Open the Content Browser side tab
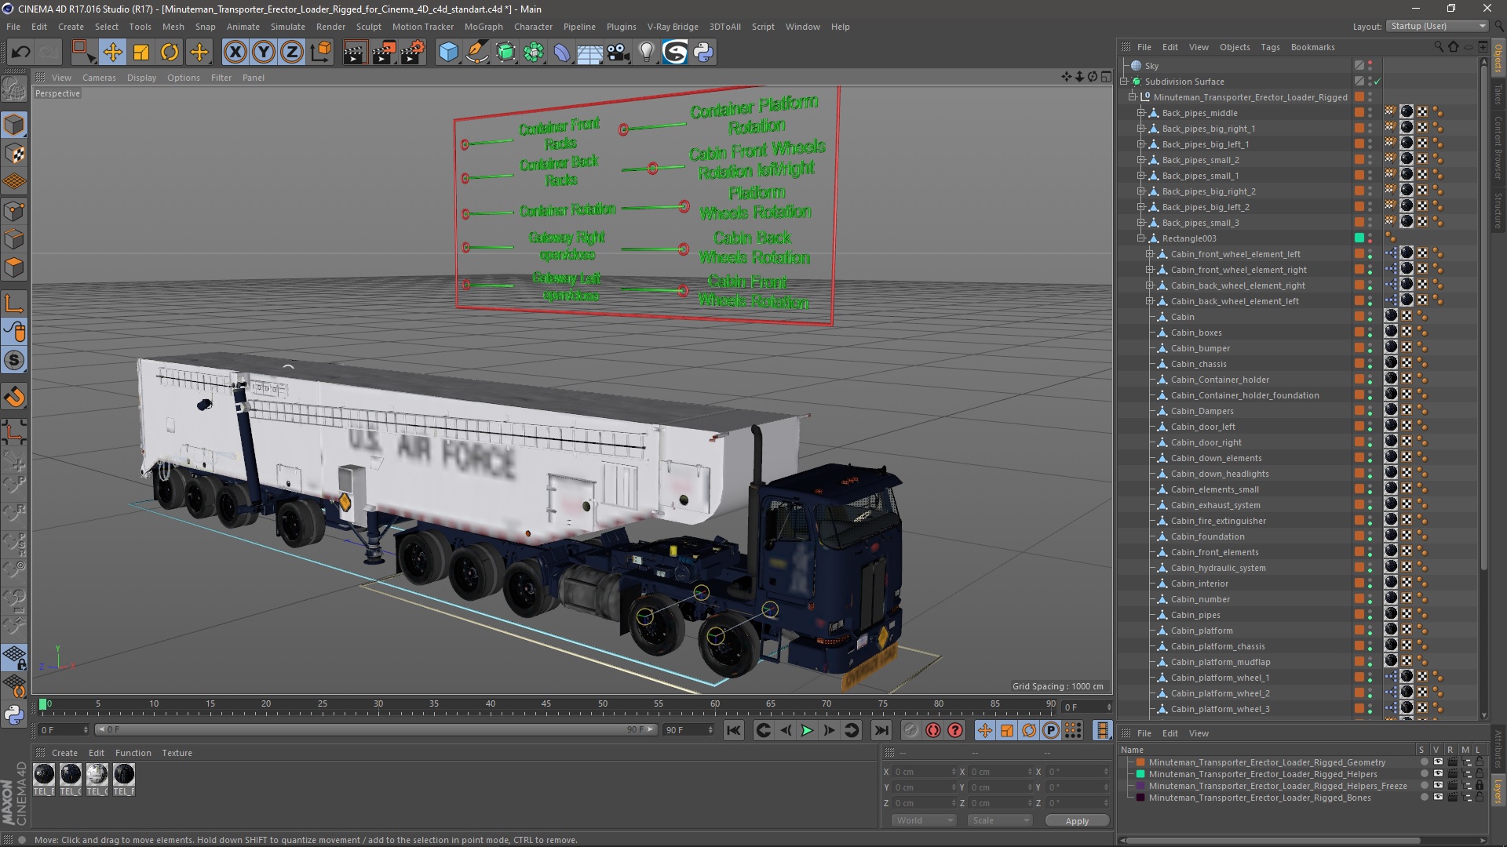The height and width of the screenshot is (847, 1507). pos(1498,147)
